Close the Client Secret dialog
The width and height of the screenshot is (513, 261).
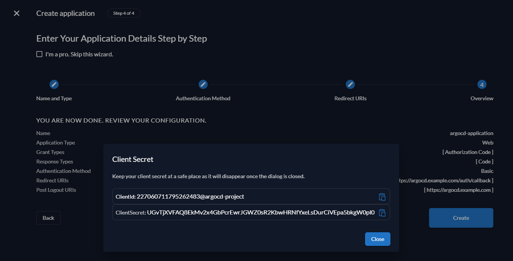pos(377,239)
